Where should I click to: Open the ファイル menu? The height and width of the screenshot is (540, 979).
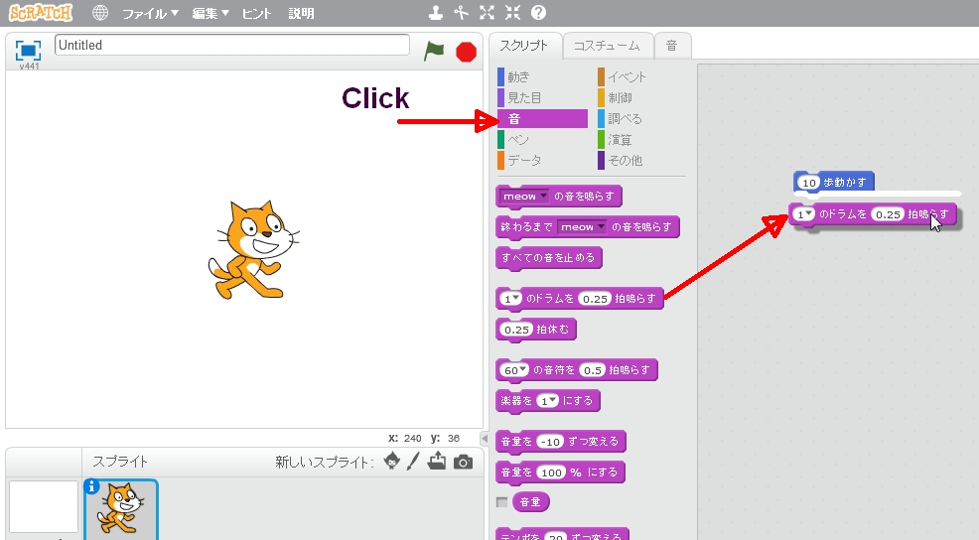(150, 13)
